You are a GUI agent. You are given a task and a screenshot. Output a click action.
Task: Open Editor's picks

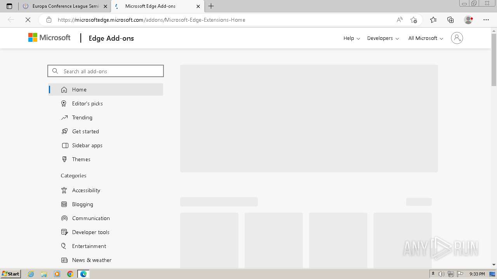coord(106,103)
